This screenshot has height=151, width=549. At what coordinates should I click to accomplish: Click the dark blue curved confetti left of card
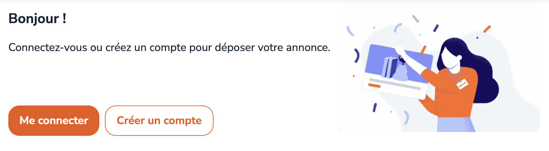(357, 56)
